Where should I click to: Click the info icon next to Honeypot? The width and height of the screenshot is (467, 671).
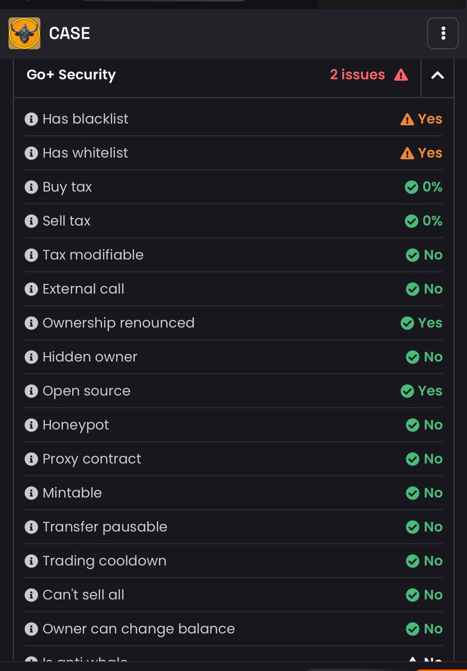coord(31,425)
